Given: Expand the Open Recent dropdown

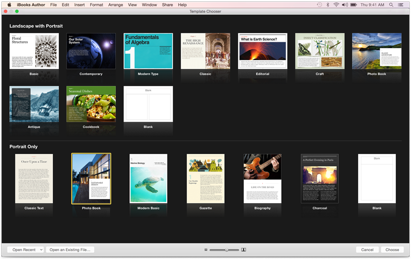Looking at the screenshot, I should [25, 250].
